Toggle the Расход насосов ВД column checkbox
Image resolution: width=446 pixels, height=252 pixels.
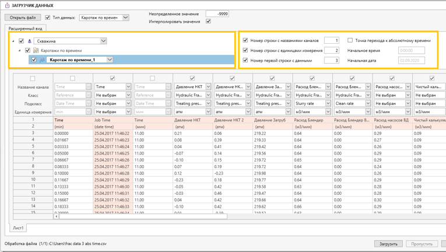click(x=392, y=78)
